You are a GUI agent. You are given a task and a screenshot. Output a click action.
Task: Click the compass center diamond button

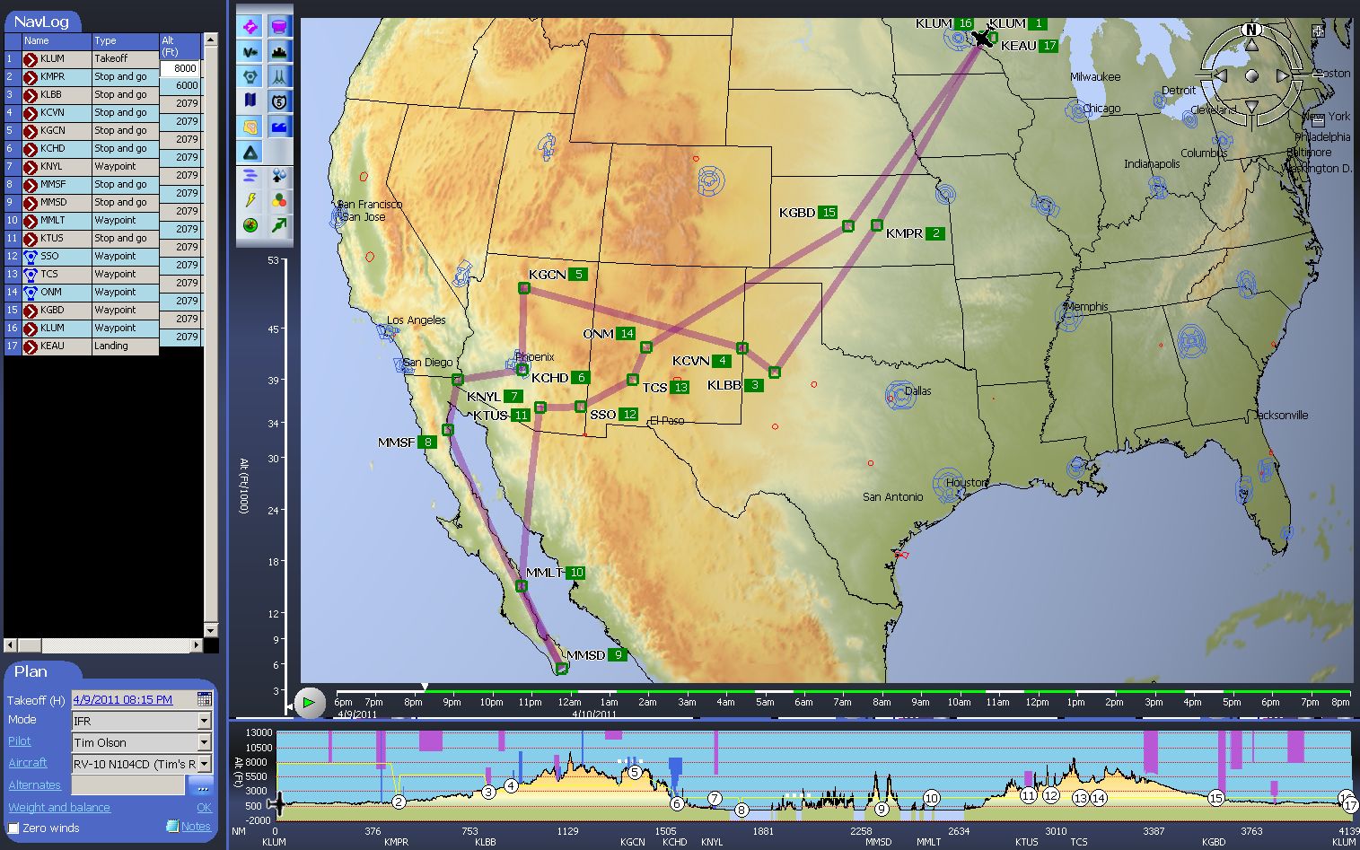(x=1251, y=76)
